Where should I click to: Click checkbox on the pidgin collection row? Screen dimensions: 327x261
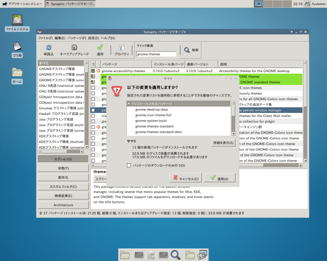tap(93, 121)
